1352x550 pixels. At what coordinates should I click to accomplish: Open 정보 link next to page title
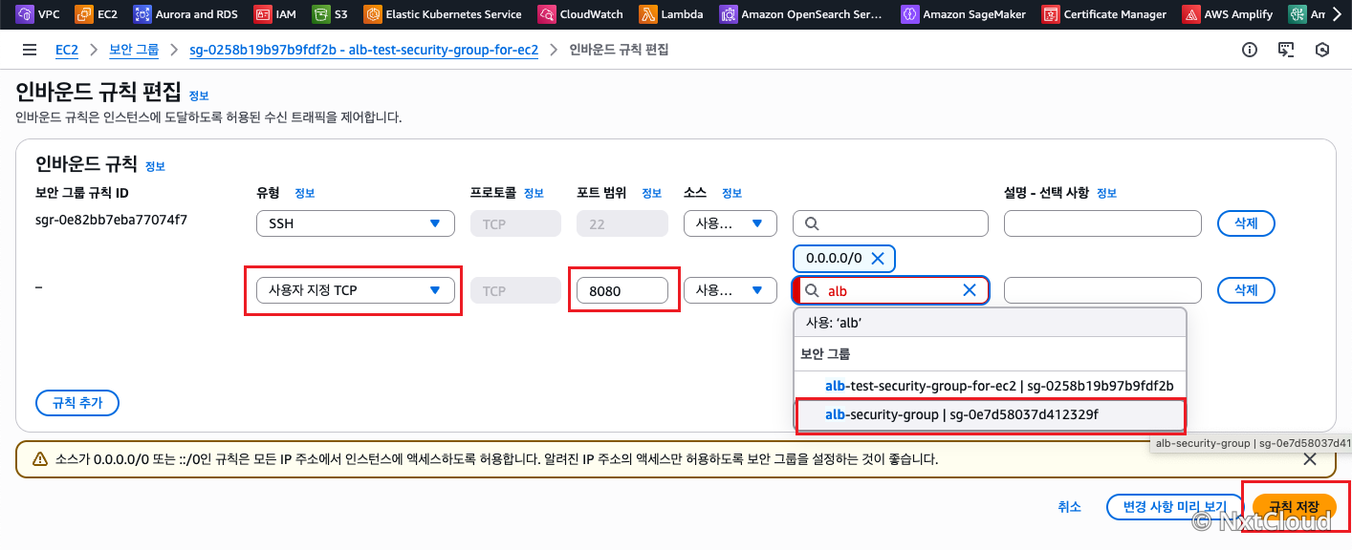(x=199, y=95)
